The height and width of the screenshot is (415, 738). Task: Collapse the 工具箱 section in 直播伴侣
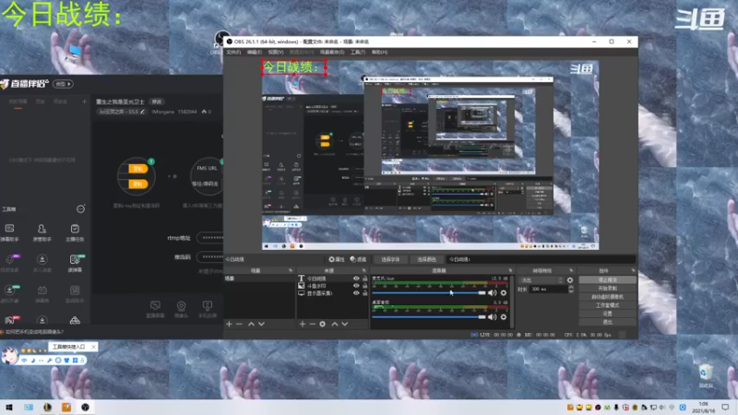tap(80, 209)
